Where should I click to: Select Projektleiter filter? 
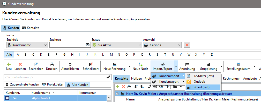pyautogui.click(x=53, y=84)
